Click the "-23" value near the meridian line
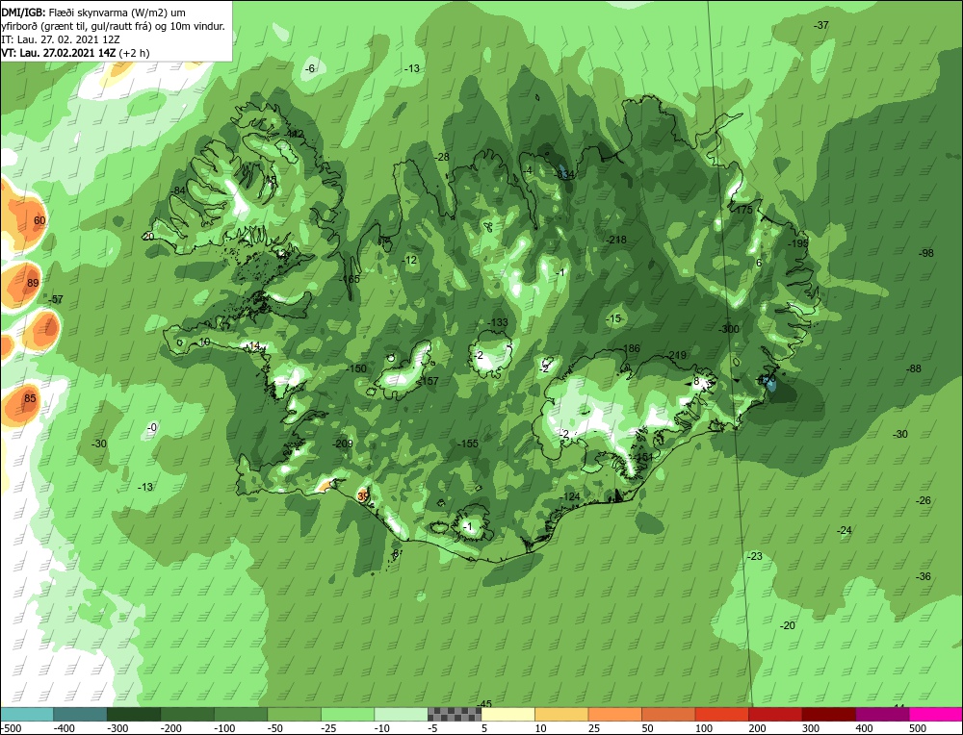The width and height of the screenshot is (963, 735). [755, 556]
